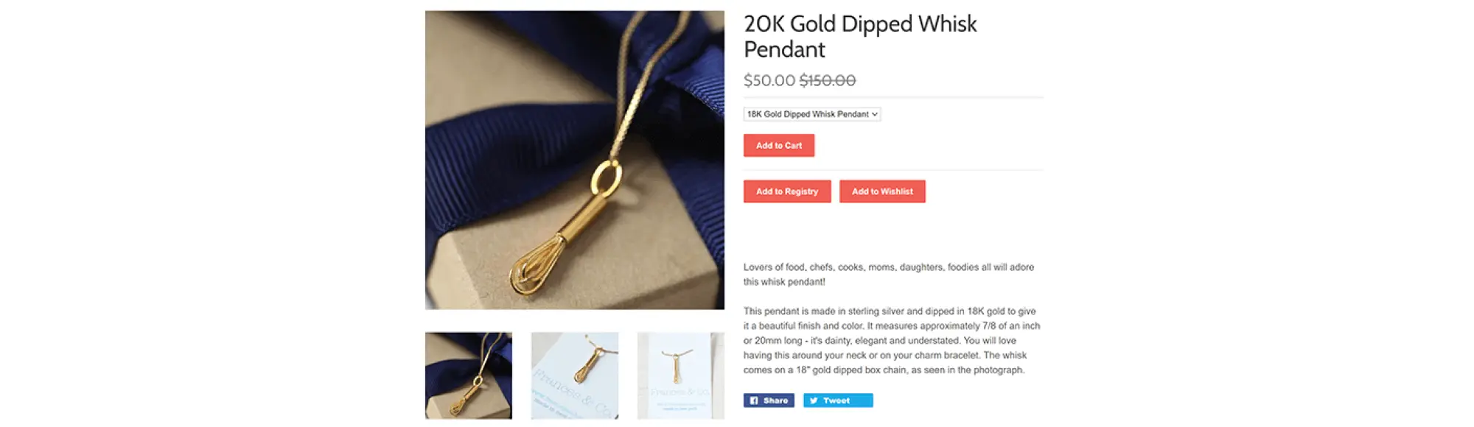Click the sterling silver description paragraph
1474x427 pixels.
[x=892, y=341]
